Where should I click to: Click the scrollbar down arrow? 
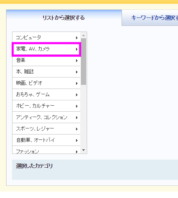click(x=83, y=150)
